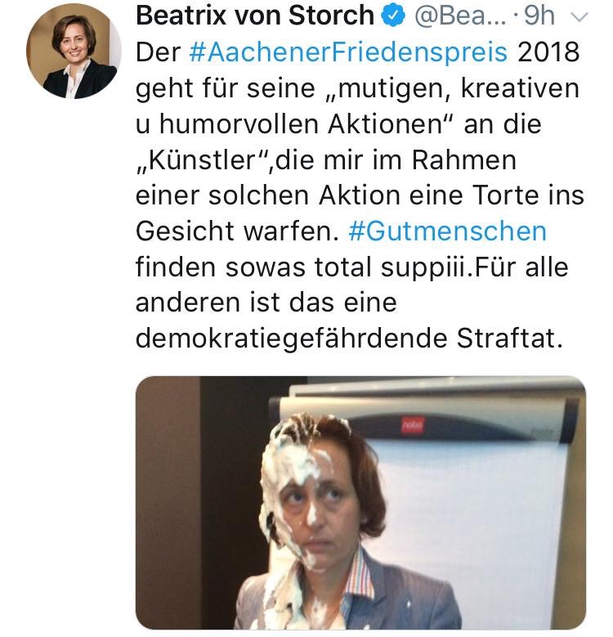Viewport: 613px width, 637px height.
Task: Open the #Gutmenschen hashtag link
Action: [x=447, y=231]
